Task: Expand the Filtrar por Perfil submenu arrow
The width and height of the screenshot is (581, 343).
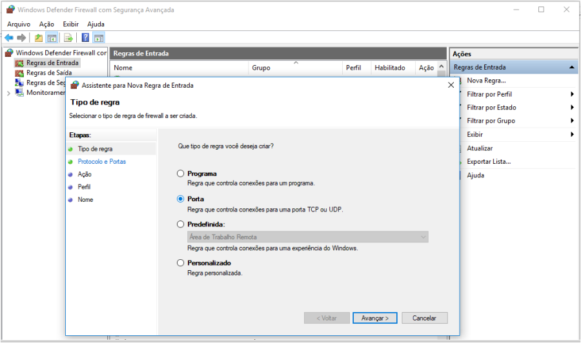Action: tap(572, 94)
